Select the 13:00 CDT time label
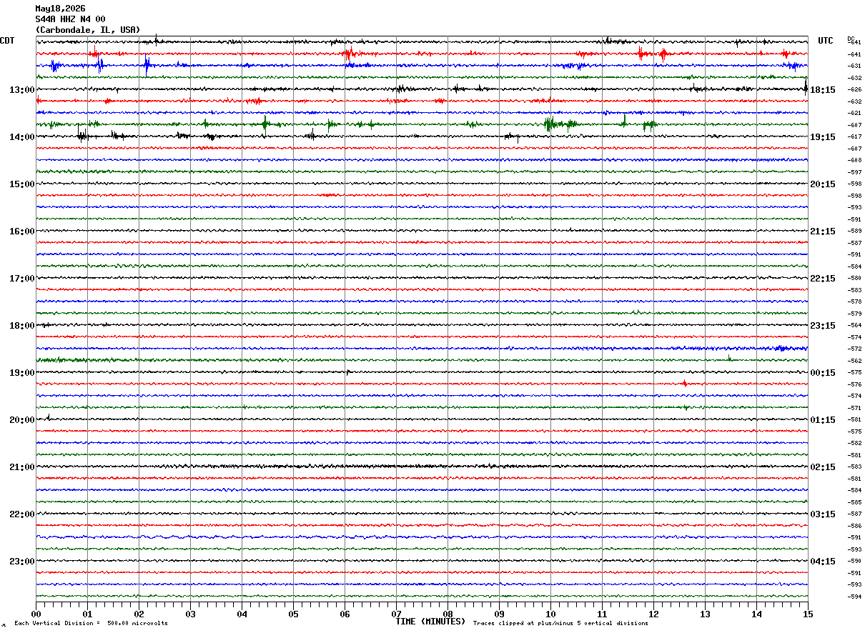The height and width of the screenshot is (633, 865). click(x=21, y=90)
